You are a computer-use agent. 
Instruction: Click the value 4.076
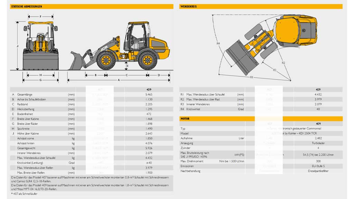(x=149, y=143)
